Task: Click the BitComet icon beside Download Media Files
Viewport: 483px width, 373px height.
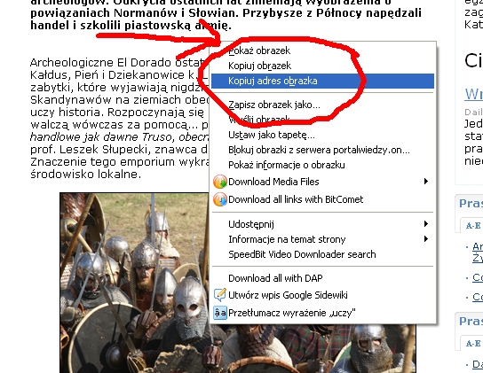Action: coord(220,182)
